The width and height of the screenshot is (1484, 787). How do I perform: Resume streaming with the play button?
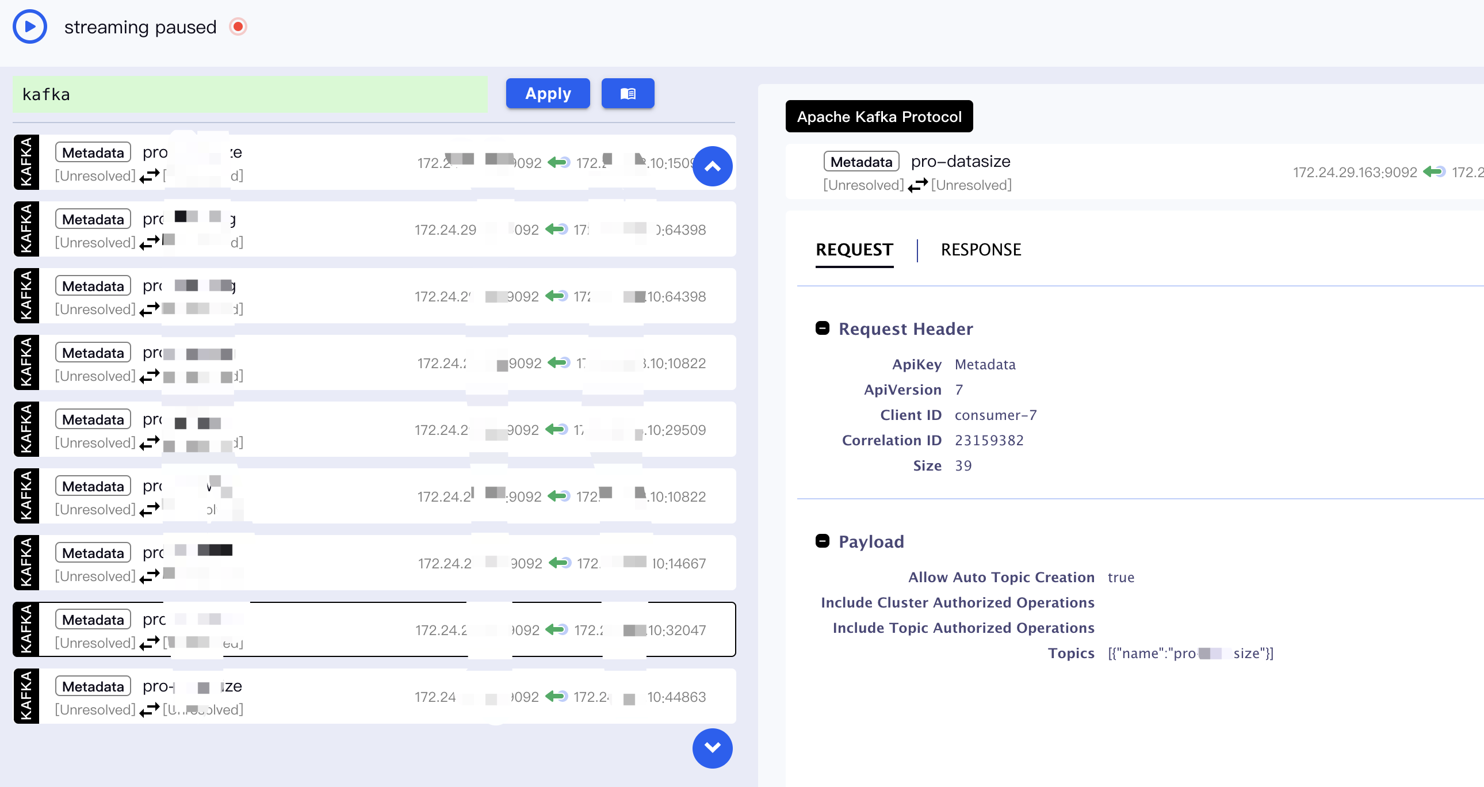coord(29,26)
